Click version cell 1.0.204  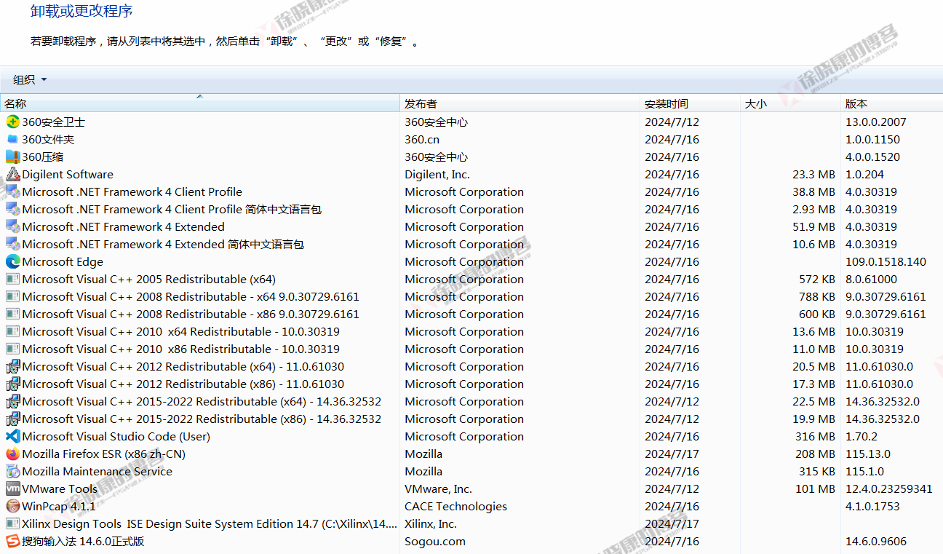tap(864, 174)
